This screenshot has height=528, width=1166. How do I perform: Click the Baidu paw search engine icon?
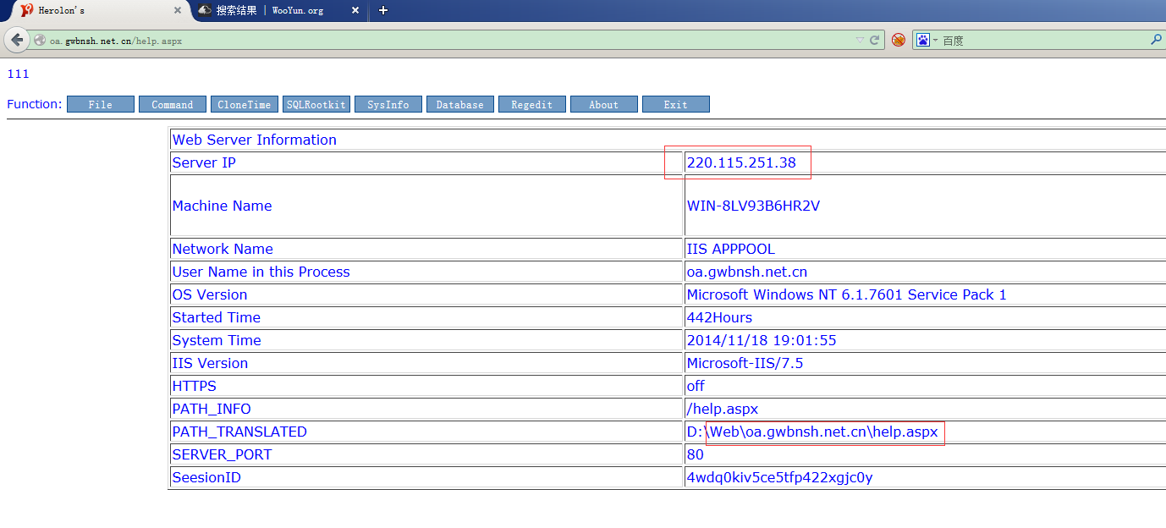pos(922,40)
